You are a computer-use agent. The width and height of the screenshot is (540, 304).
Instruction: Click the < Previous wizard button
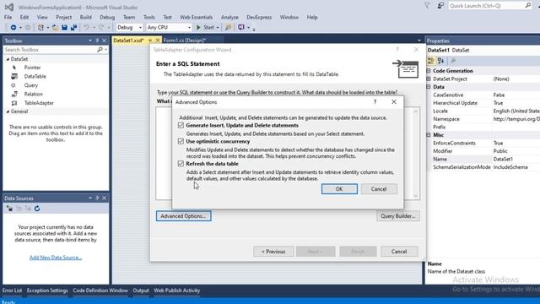coord(273,252)
